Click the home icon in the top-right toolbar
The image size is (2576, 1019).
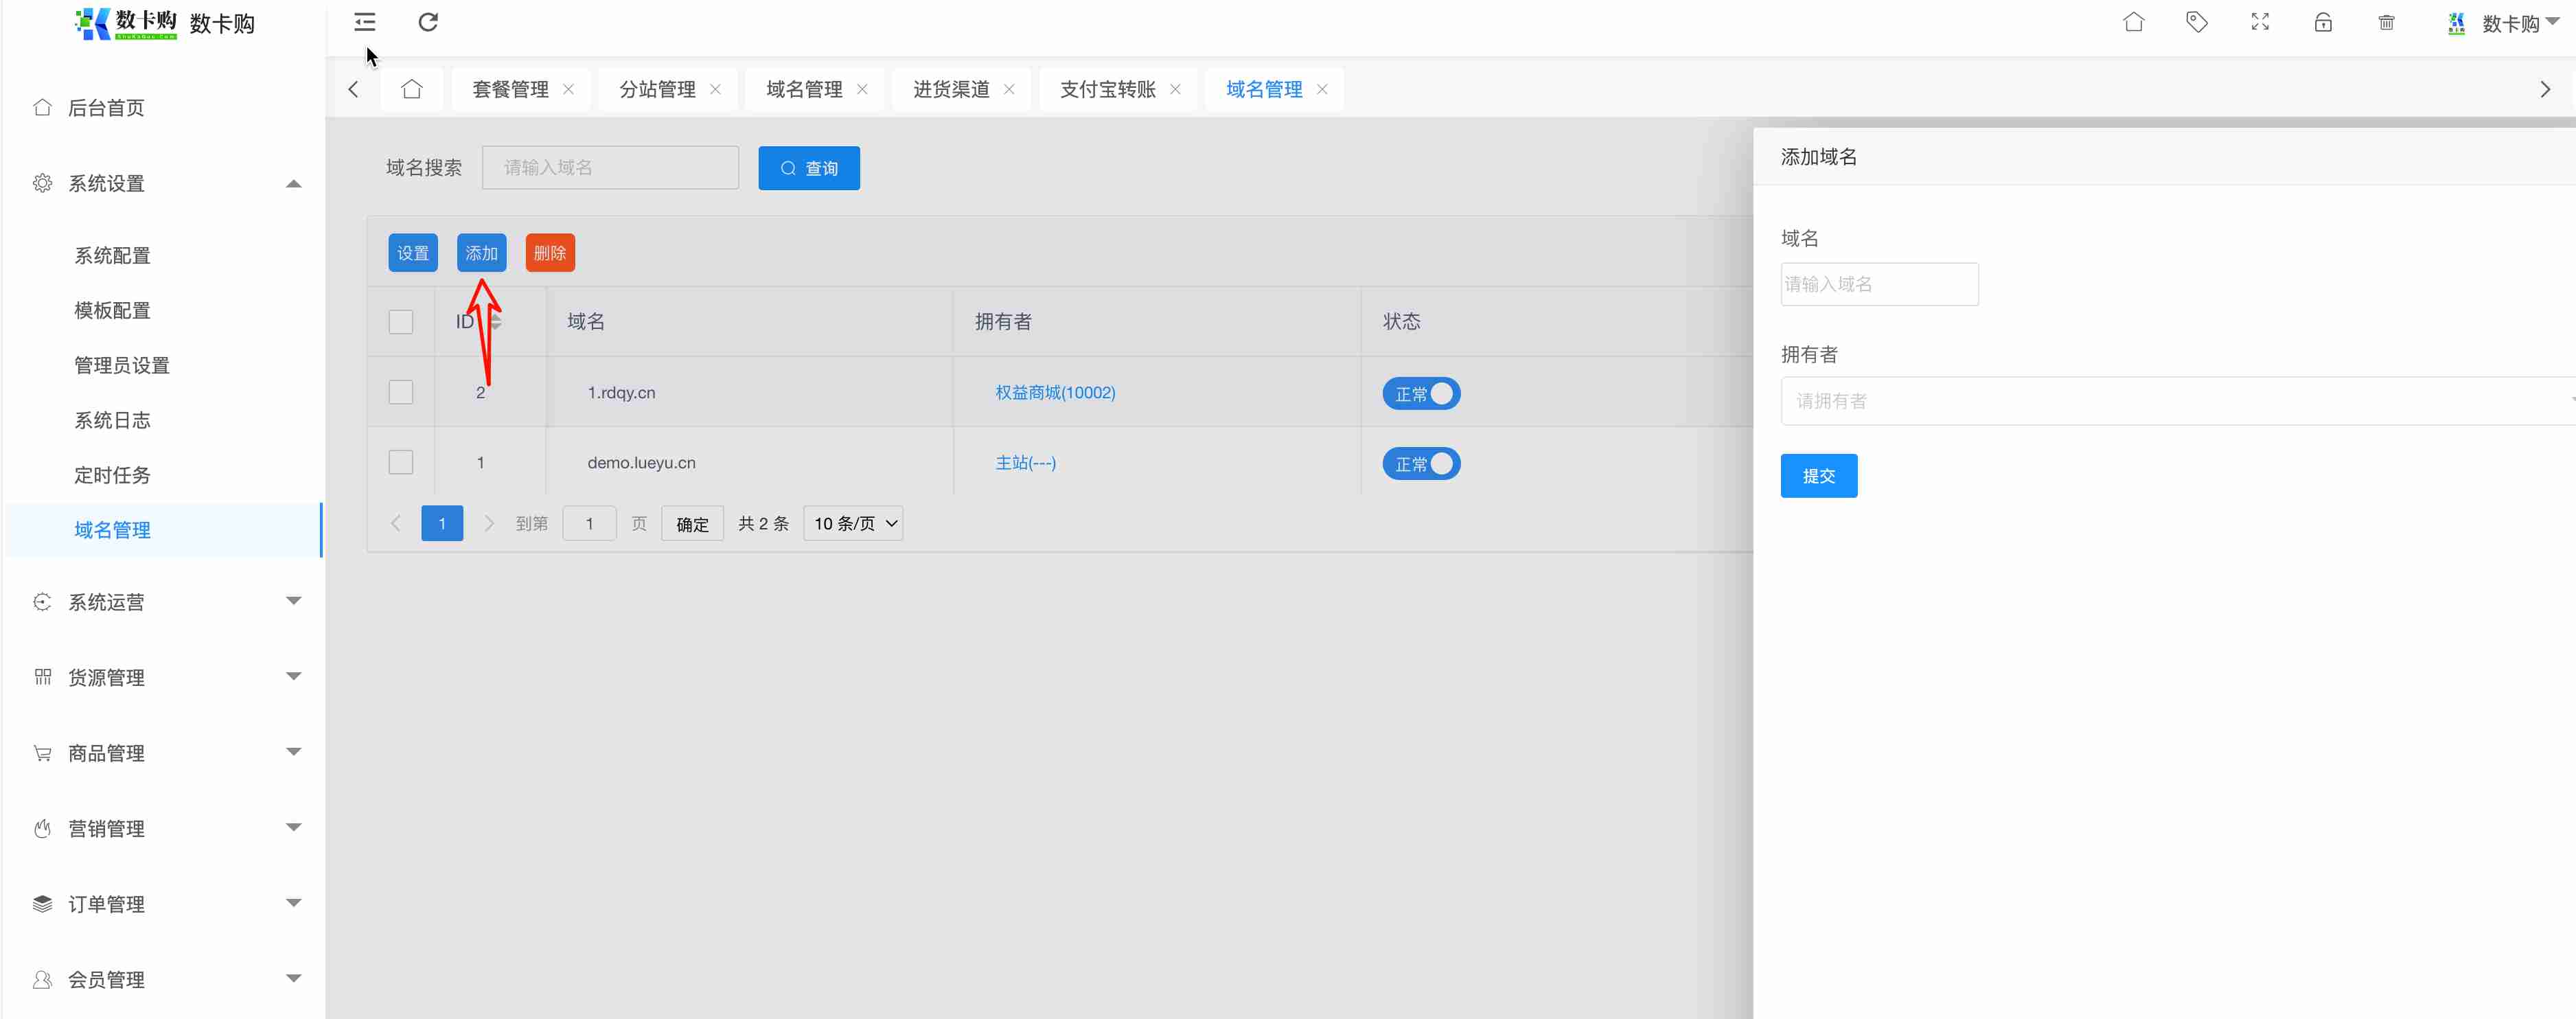click(x=2133, y=22)
